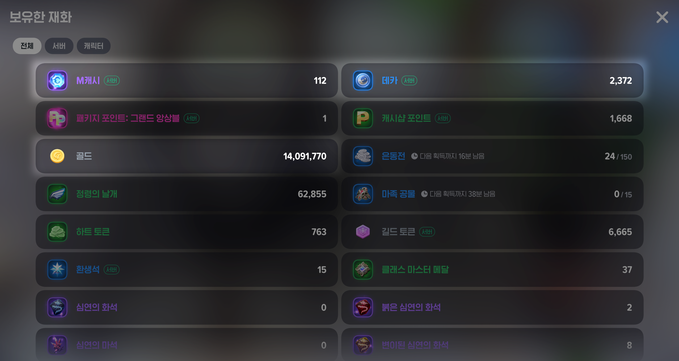Switch to the 전체 tab
The width and height of the screenshot is (679, 361).
(27, 46)
